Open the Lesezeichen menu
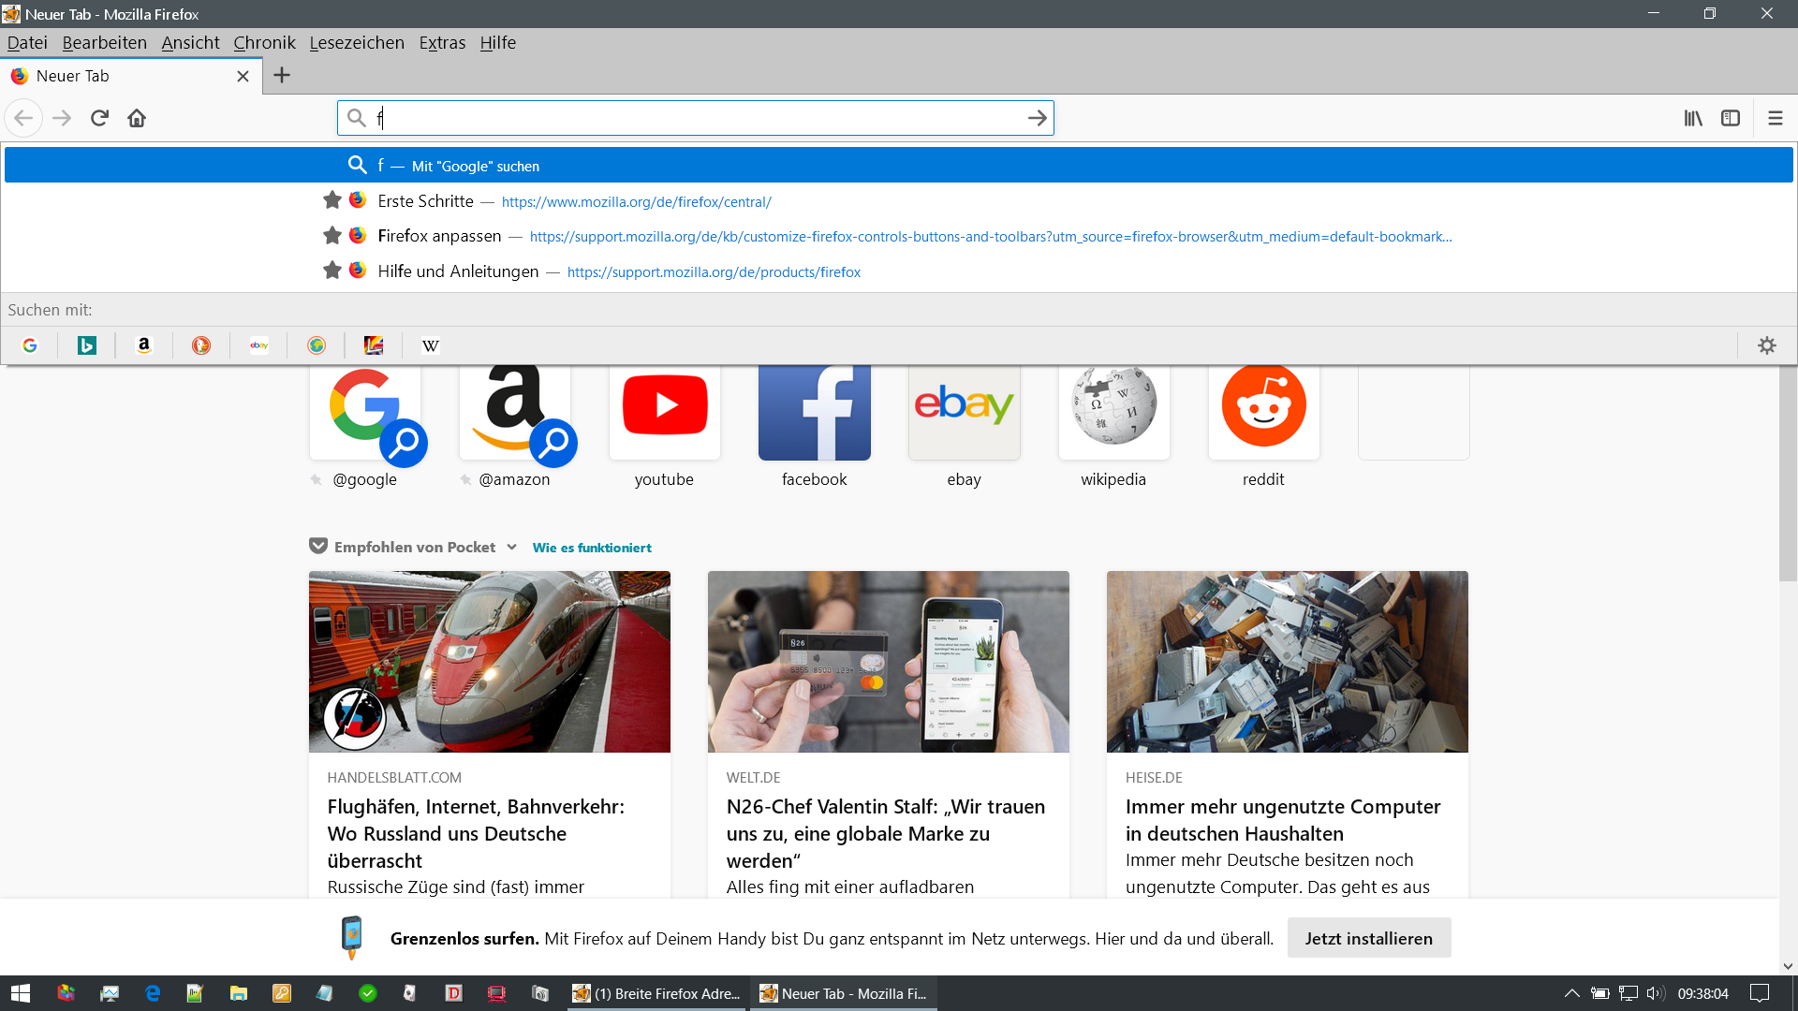The height and width of the screenshot is (1011, 1798). (356, 43)
